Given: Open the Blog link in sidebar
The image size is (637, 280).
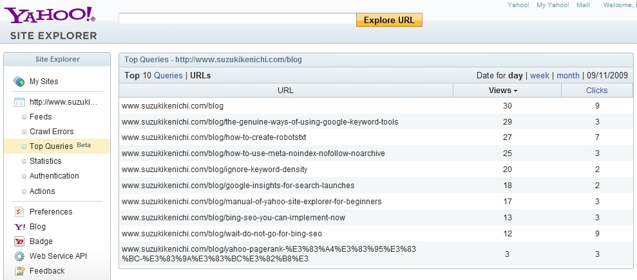Looking at the screenshot, I should (37, 227).
